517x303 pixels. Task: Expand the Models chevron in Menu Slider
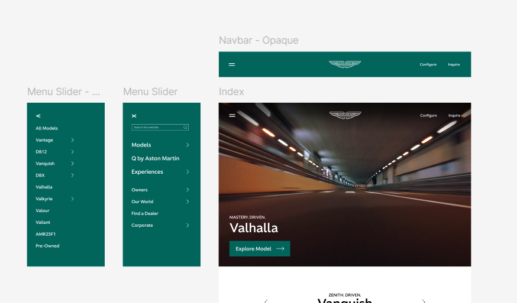coord(188,145)
